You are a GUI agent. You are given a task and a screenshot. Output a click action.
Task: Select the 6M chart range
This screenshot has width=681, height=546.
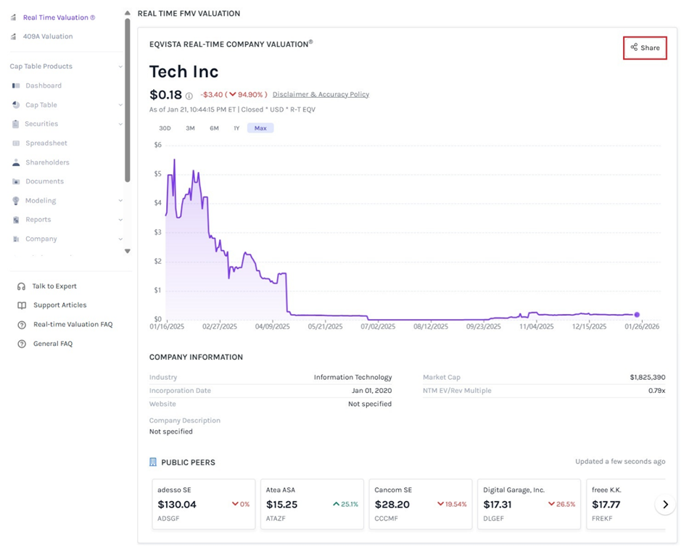214,128
